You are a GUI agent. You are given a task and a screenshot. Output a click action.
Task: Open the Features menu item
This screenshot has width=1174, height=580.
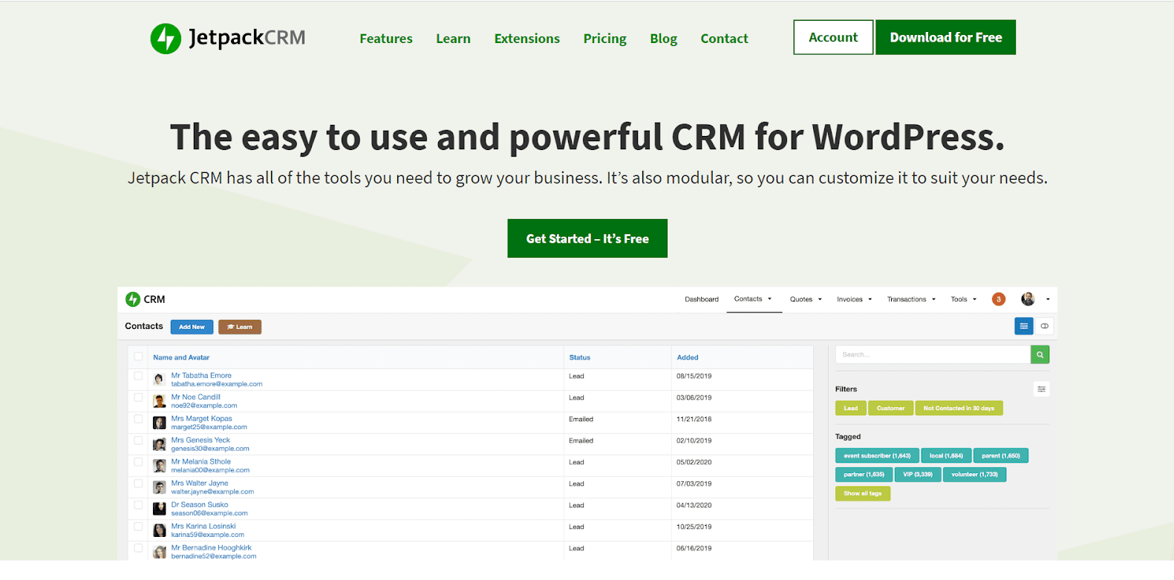[386, 39]
